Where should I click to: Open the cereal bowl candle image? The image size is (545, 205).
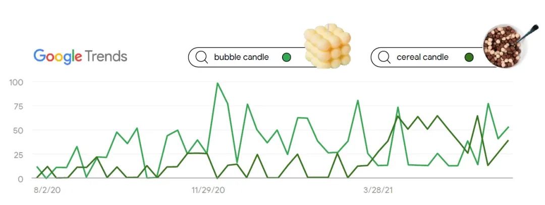coord(505,46)
